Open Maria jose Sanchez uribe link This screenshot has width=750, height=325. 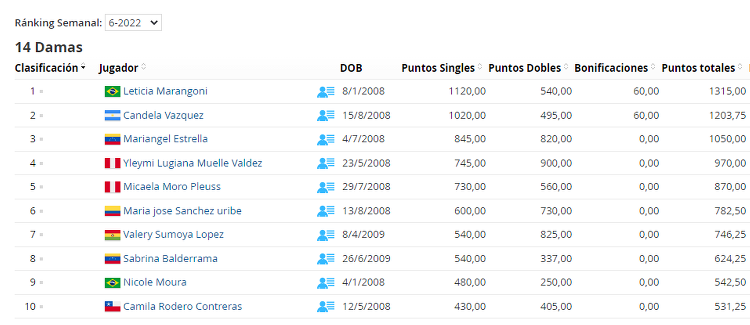coord(182,211)
